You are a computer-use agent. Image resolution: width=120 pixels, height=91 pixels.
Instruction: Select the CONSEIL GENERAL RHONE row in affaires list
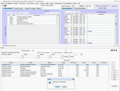click(33, 17)
